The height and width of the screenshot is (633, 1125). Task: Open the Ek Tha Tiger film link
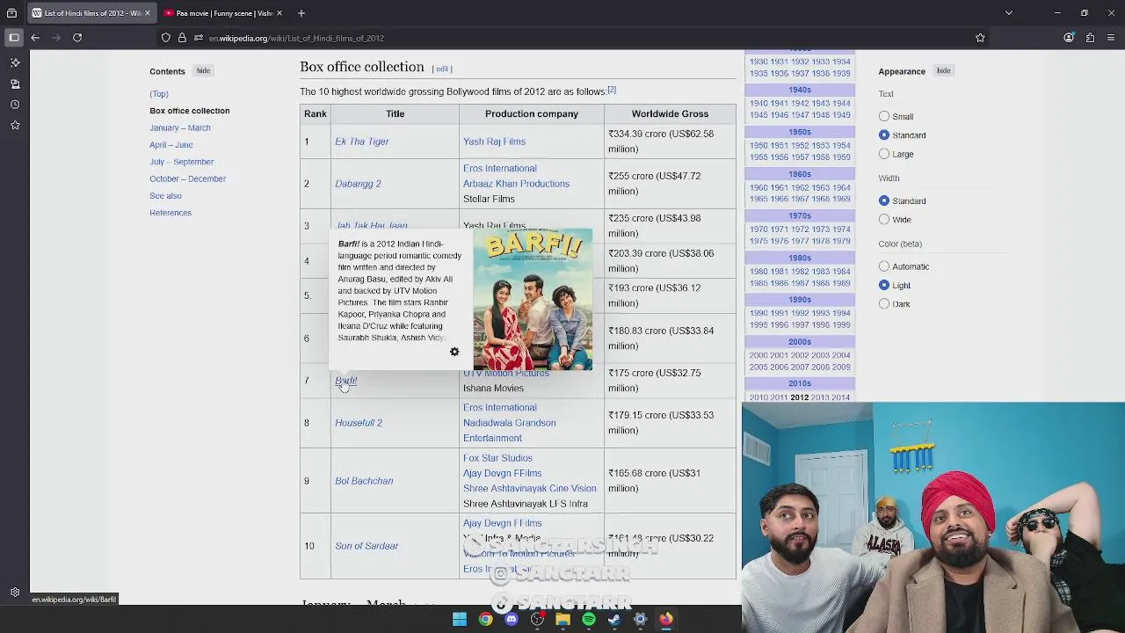point(361,142)
